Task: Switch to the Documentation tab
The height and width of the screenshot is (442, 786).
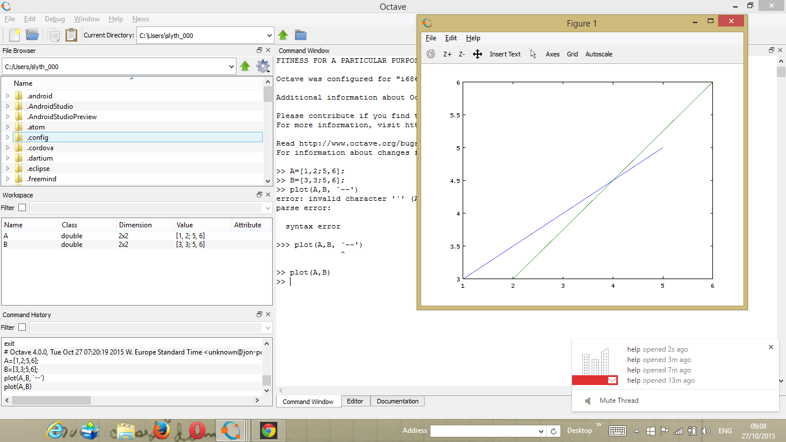Action: pos(398,401)
